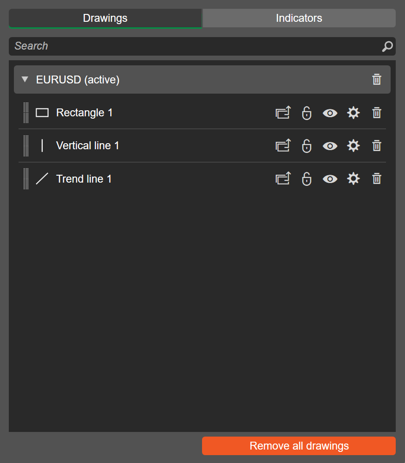Click the search magnifier icon

point(387,46)
